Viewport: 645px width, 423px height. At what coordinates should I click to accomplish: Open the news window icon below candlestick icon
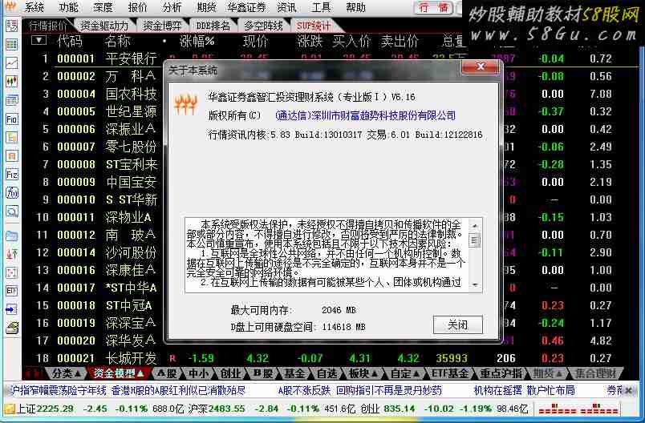click(12, 100)
